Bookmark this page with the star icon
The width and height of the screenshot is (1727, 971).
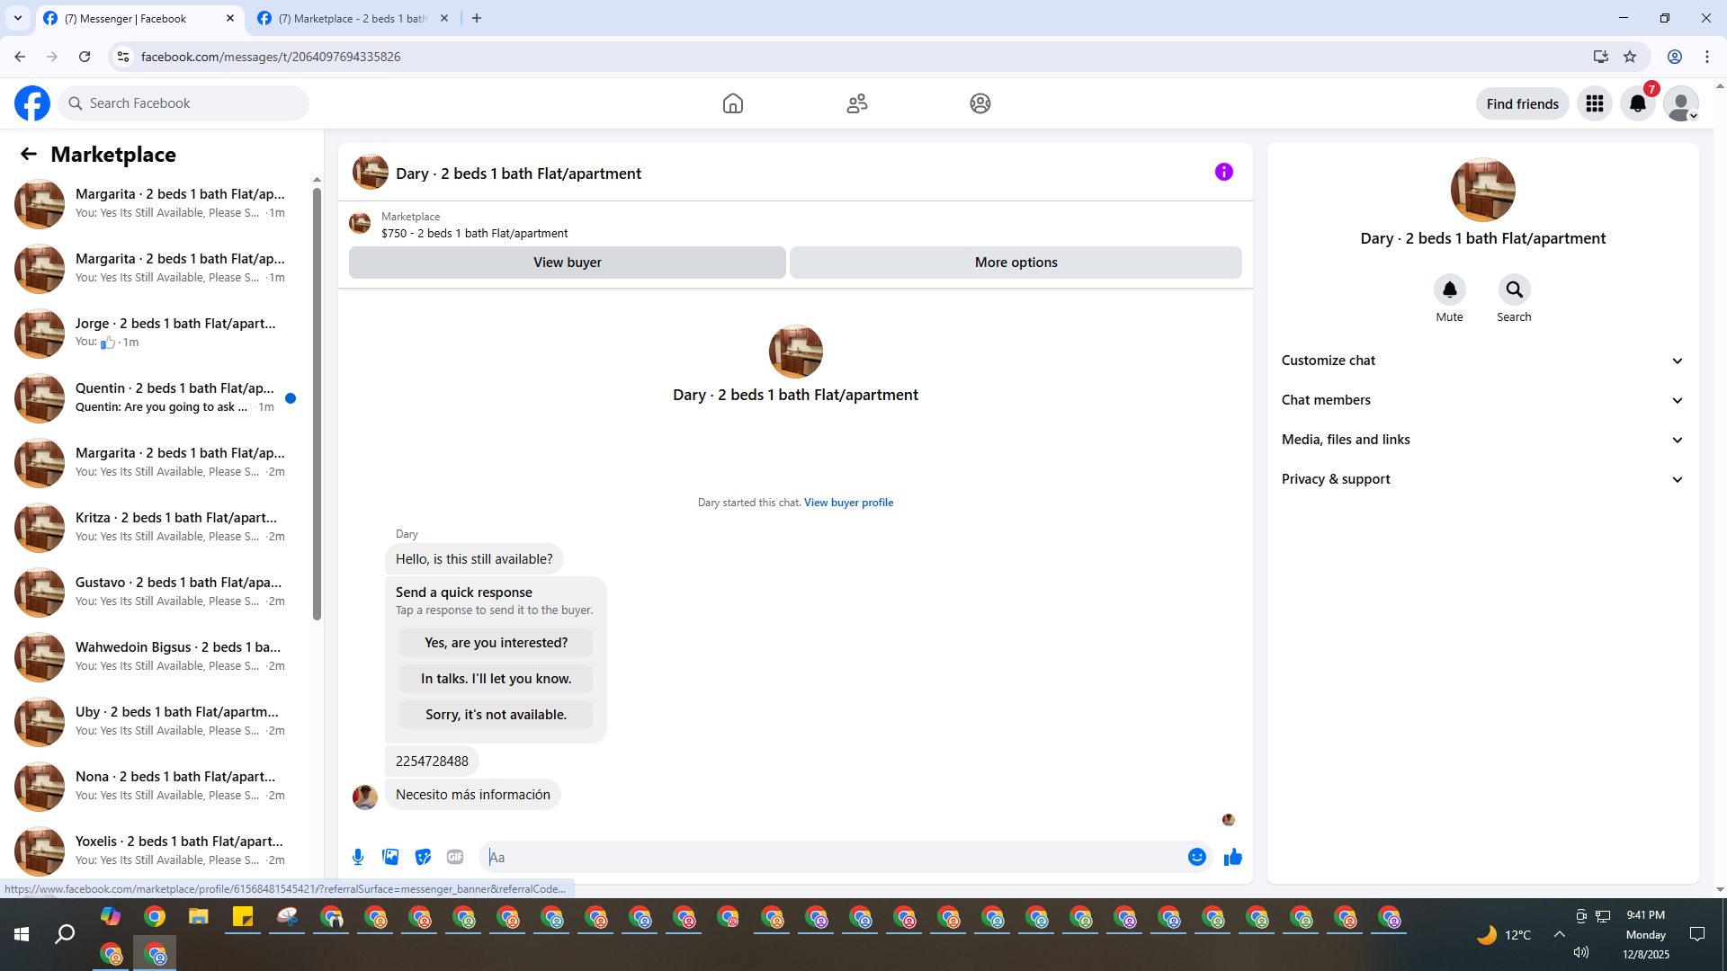pyautogui.click(x=1630, y=57)
